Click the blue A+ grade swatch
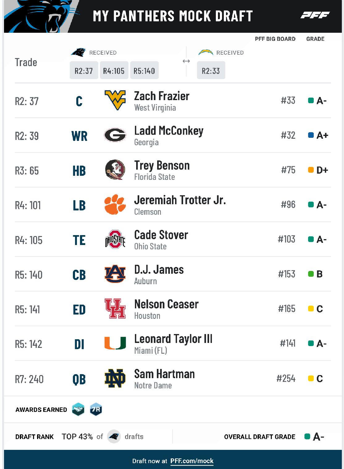344x469 pixels. tap(311, 135)
